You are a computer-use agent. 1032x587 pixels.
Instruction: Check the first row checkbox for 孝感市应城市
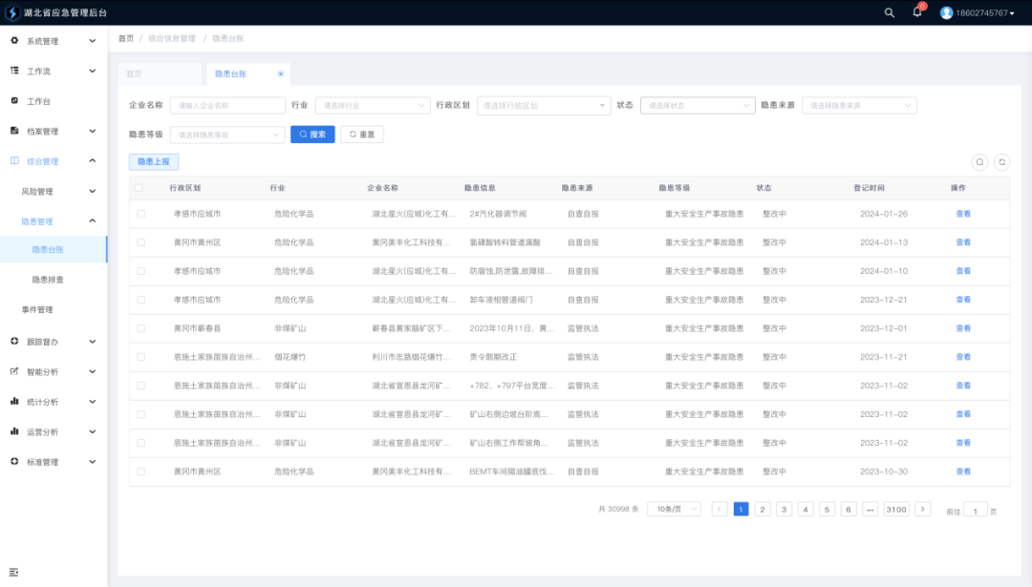pos(140,214)
